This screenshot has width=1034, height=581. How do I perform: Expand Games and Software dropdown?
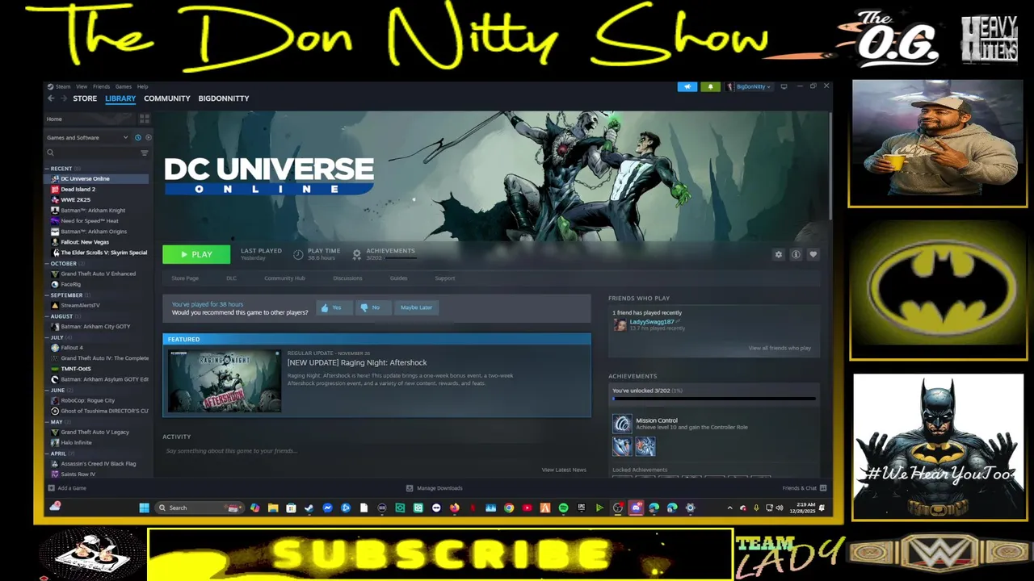tap(87, 138)
